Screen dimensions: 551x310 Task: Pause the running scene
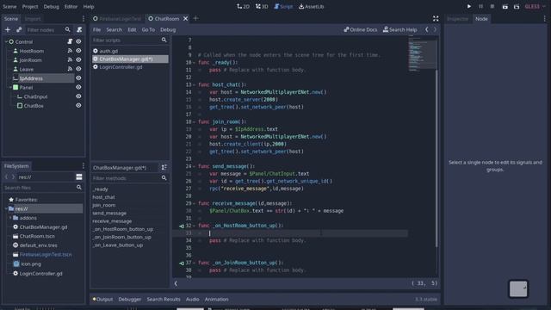click(480, 6)
